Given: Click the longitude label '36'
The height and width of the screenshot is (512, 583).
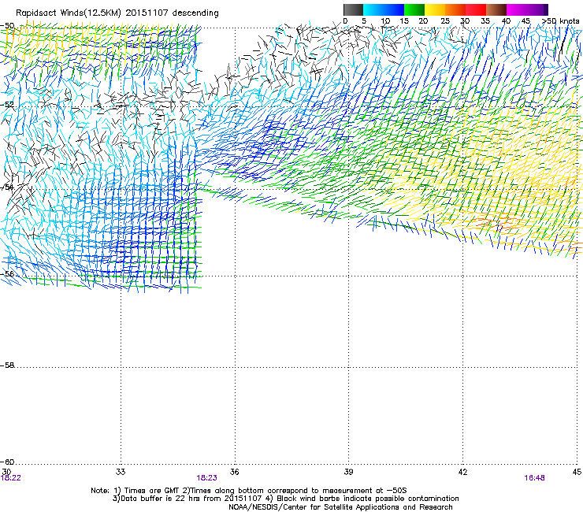Looking at the screenshot, I should 234,472.
